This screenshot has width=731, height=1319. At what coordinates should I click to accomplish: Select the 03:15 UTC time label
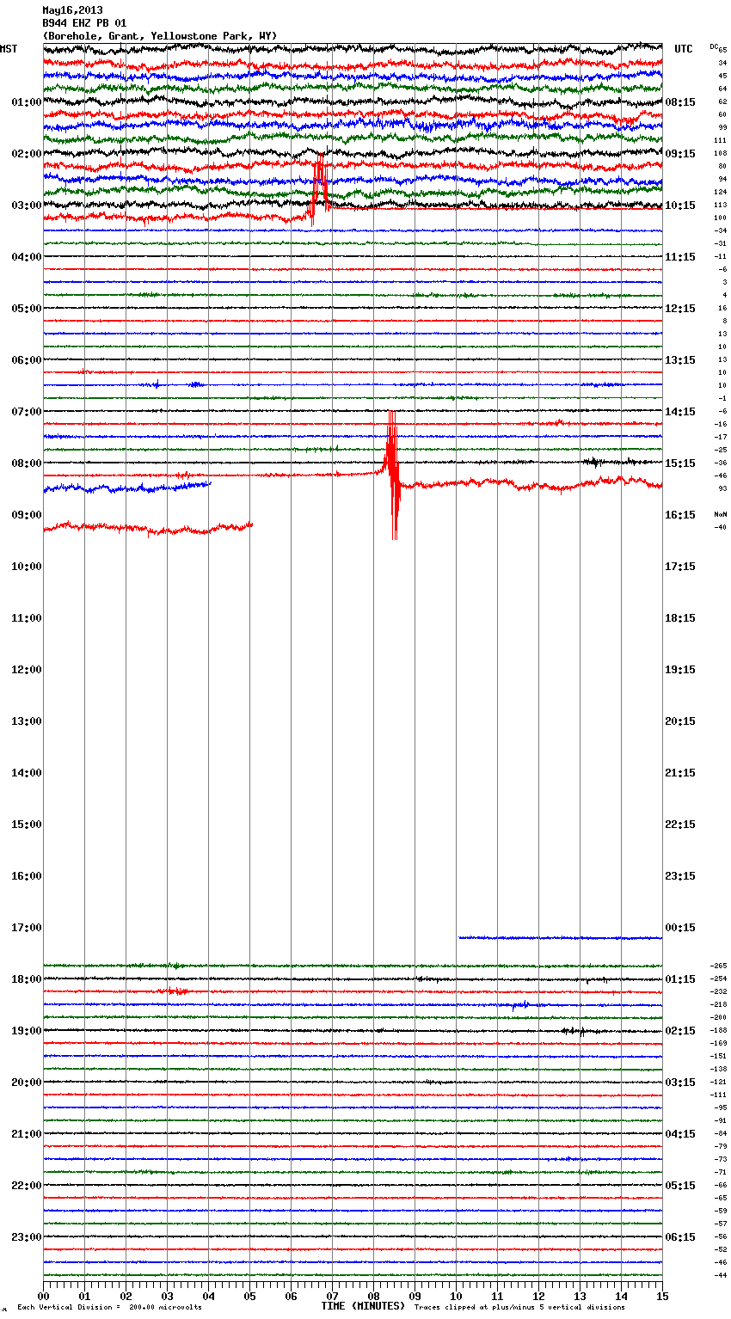(x=680, y=1083)
